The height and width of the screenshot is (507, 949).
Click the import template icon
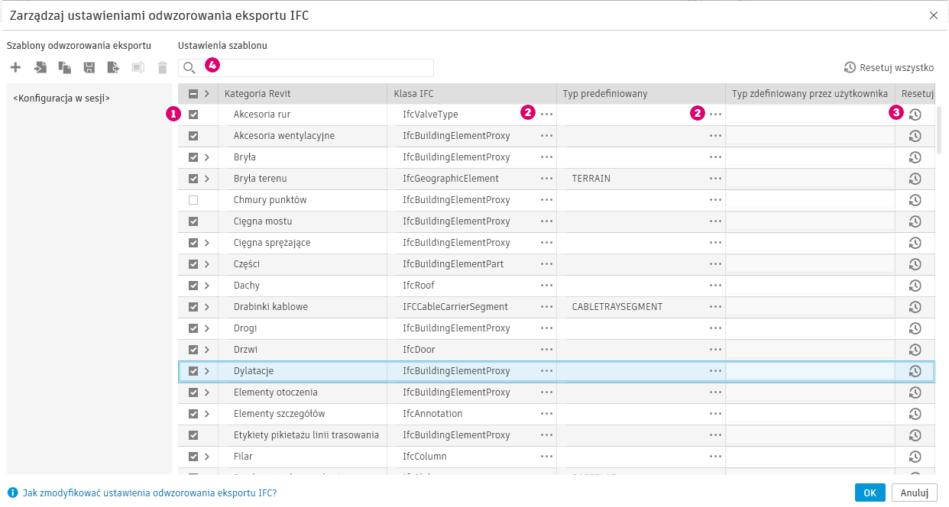coord(40,68)
